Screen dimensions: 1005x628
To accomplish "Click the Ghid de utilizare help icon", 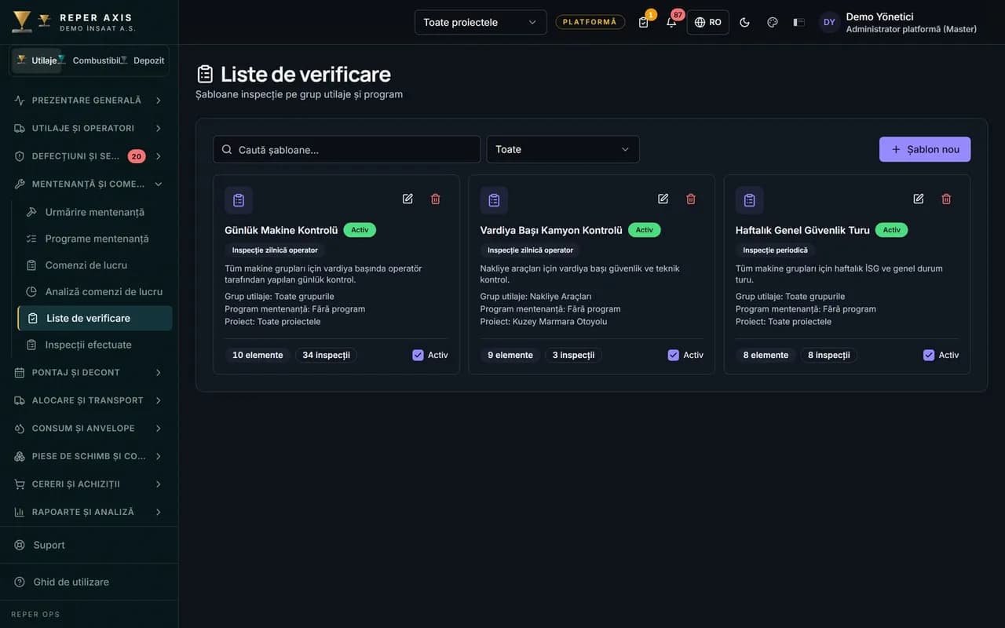I will [x=20, y=582].
